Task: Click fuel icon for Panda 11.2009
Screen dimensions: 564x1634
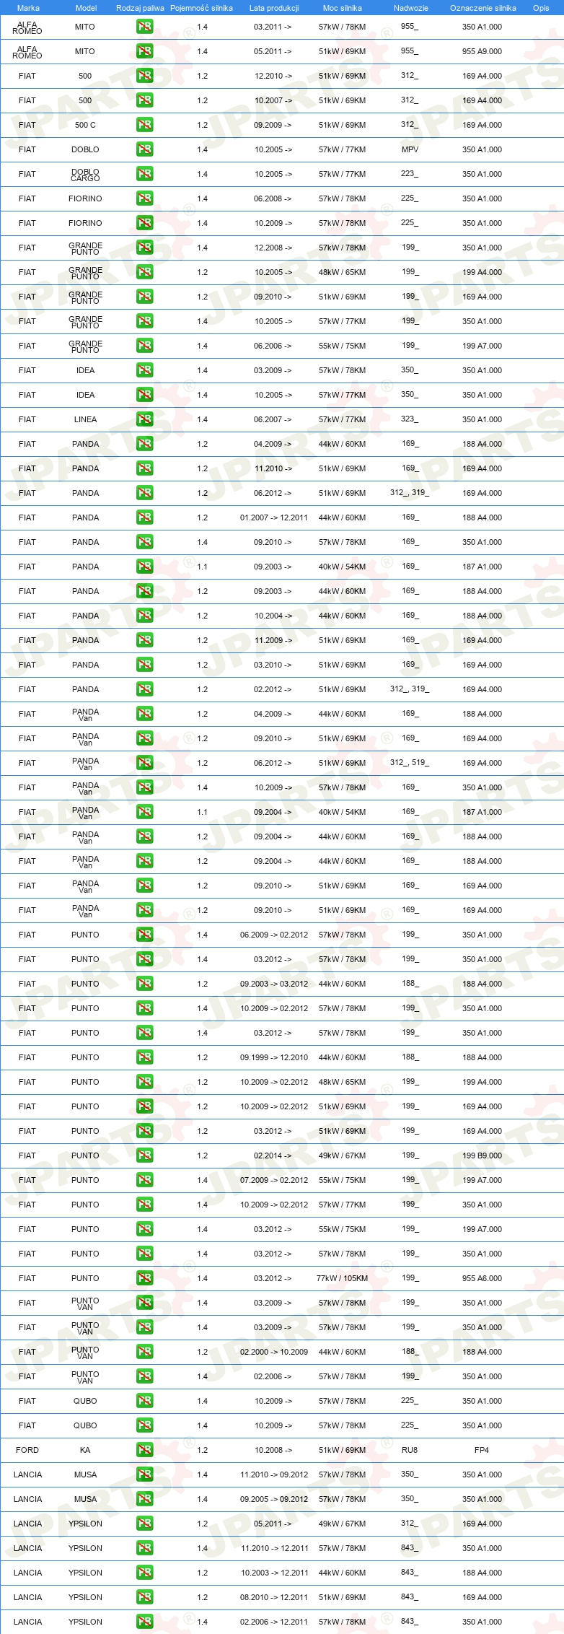Action: pos(144,640)
